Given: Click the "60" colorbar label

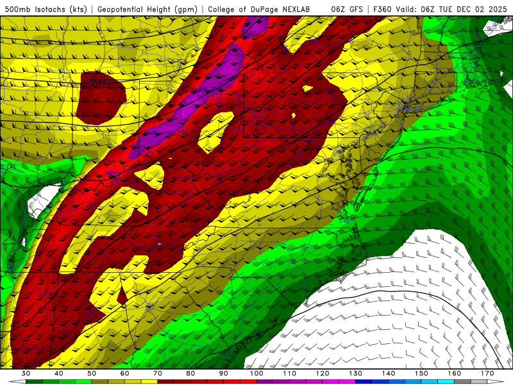Looking at the screenshot, I should click(x=125, y=373).
